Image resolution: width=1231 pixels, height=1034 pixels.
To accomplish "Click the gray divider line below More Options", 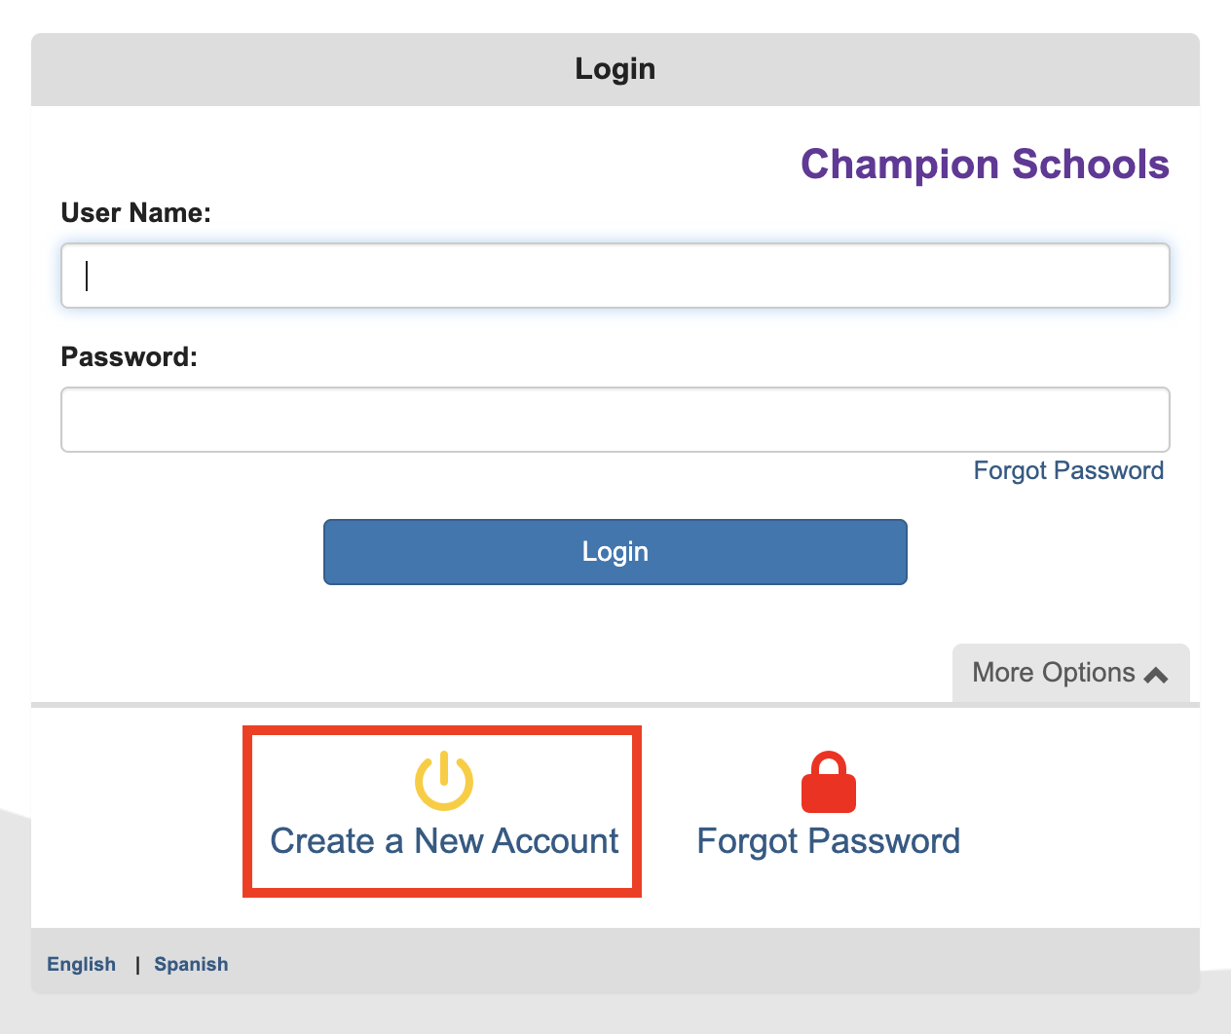I will [x=487, y=704].
